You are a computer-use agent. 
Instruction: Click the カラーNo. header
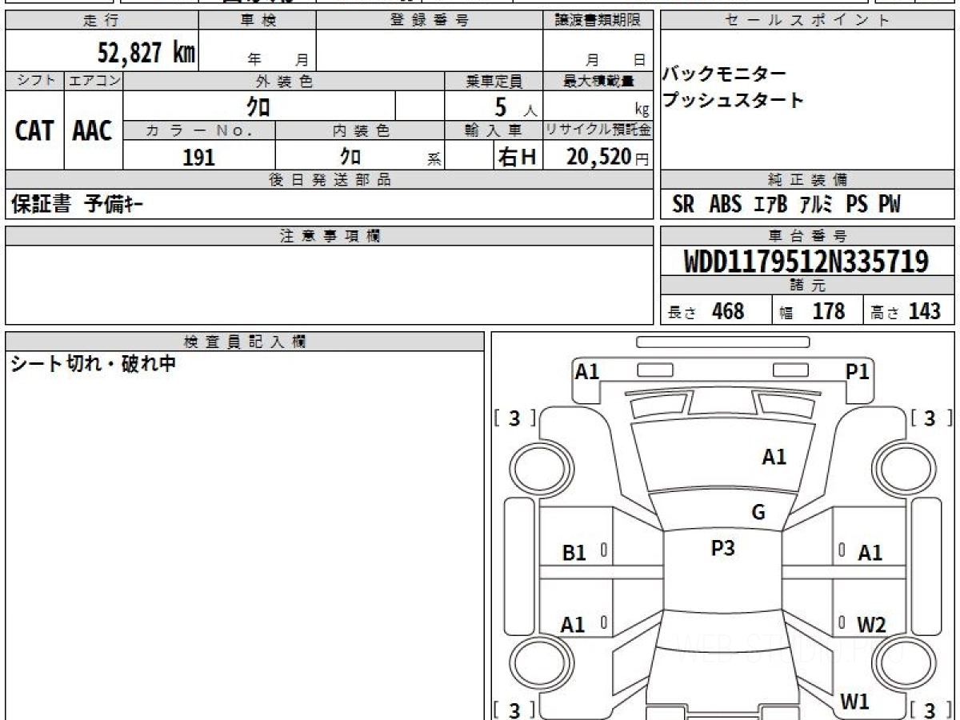(199, 130)
